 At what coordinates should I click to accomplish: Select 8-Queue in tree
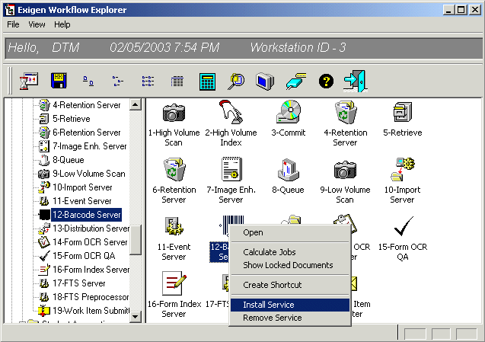pos(68,160)
